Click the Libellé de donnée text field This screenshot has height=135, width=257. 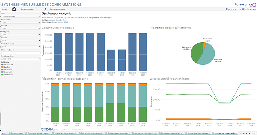21,53
